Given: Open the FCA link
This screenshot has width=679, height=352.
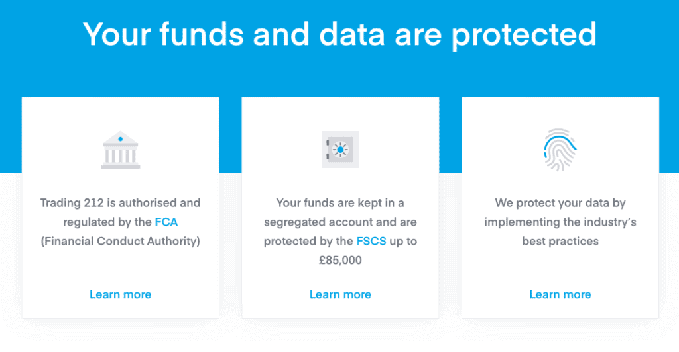Looking at the screenshot, I should pos(166,222).
